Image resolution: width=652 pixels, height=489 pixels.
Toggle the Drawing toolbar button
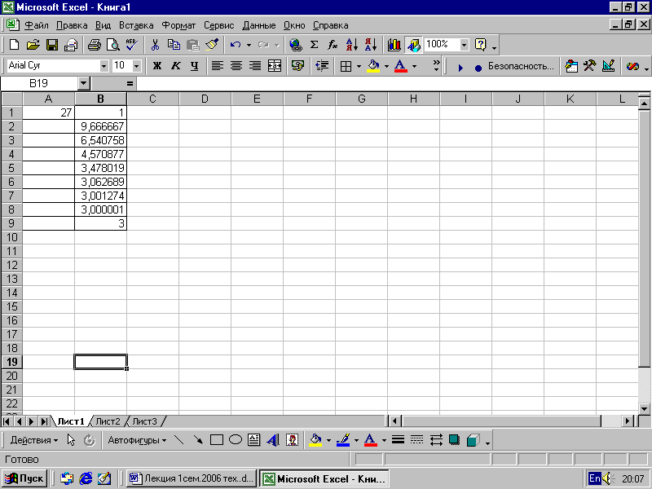pos(413,45)
